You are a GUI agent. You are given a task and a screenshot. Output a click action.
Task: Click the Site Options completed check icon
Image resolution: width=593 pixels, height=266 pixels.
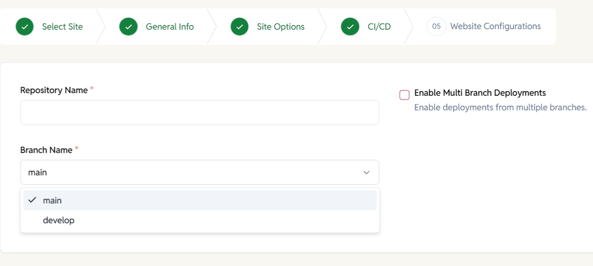[239, 27]
